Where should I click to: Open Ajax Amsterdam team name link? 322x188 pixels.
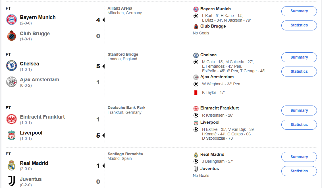tap(40, 80)
